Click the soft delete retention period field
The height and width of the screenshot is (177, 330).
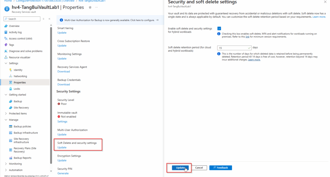(x=234, y=48)
